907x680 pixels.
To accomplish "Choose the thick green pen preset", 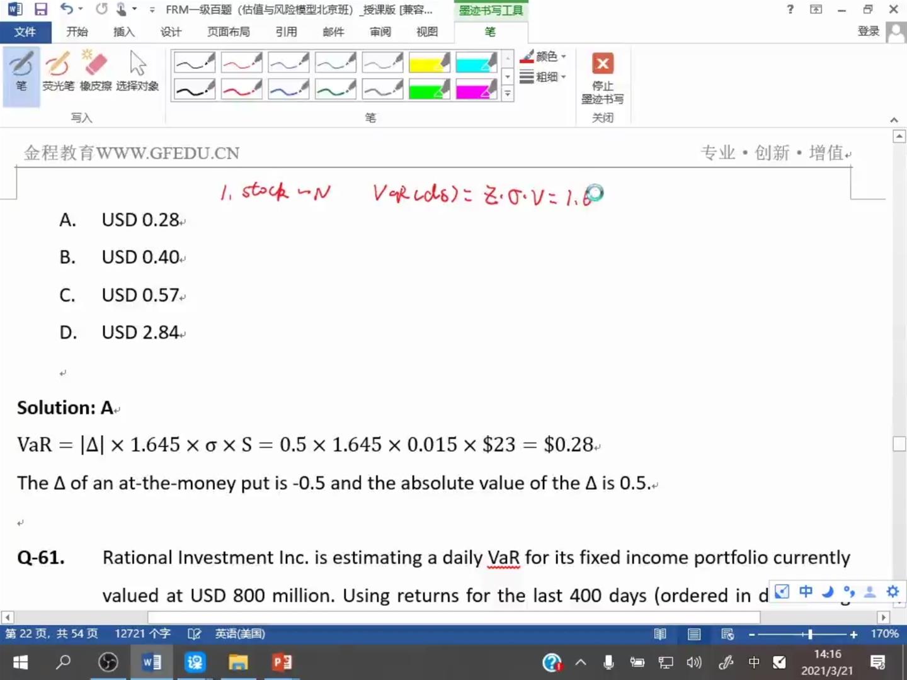I will click(x=336, y=89).
